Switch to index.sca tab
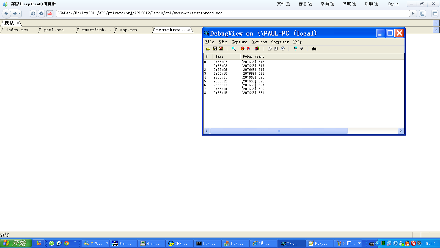Screen dimensions: 440x248 [x=19, y=30]
